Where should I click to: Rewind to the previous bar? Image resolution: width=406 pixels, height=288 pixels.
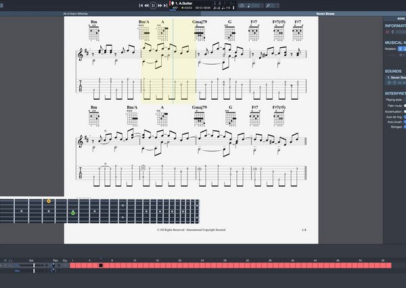[x=147, y=5]
